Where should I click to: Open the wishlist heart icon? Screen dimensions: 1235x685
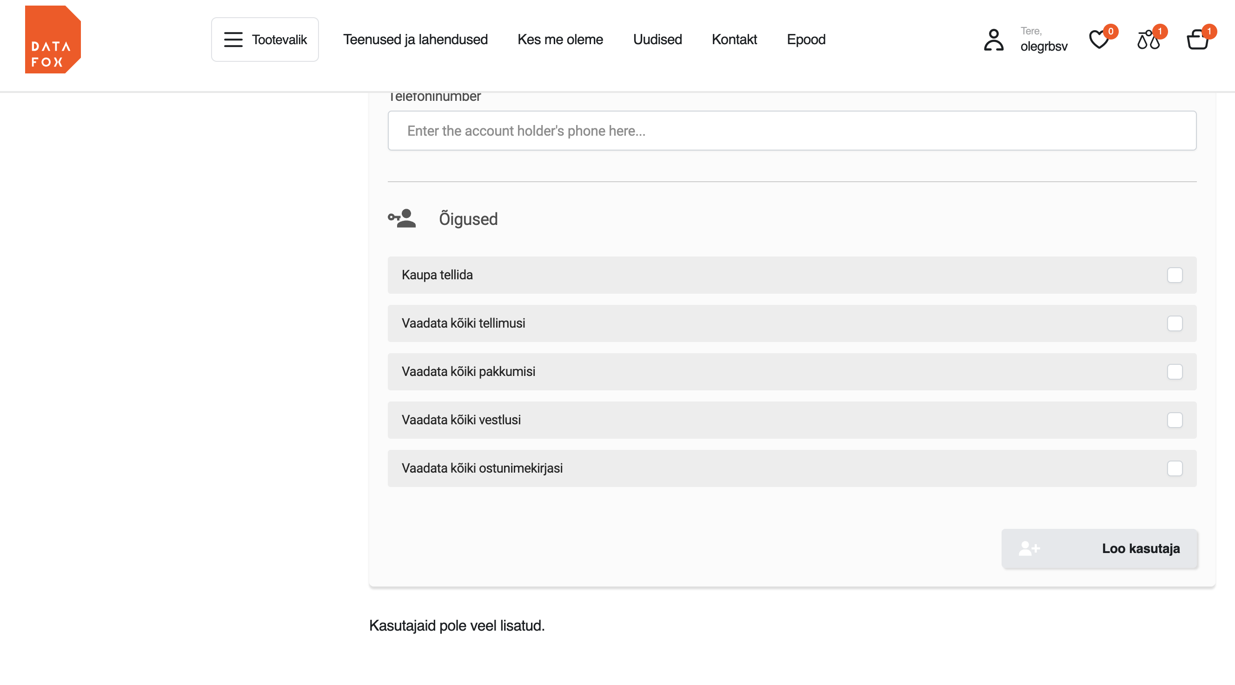[1098, 40]
